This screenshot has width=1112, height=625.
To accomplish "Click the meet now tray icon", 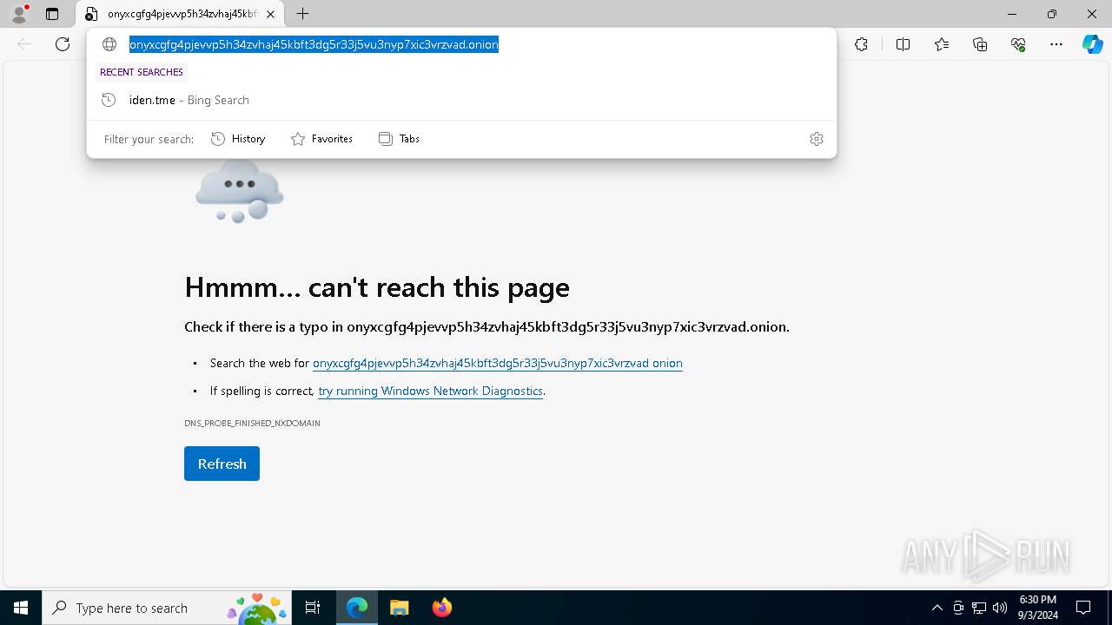I will point(958,608).
